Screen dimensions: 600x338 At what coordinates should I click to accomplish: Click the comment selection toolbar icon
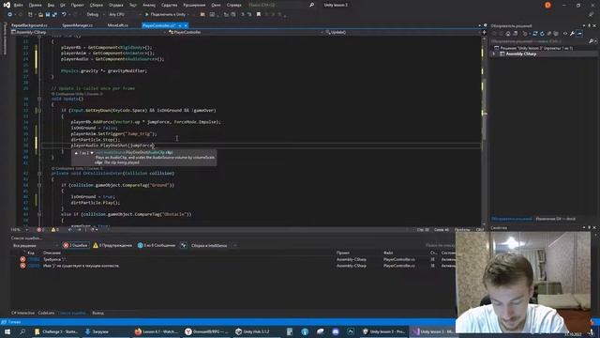point(242,15)
